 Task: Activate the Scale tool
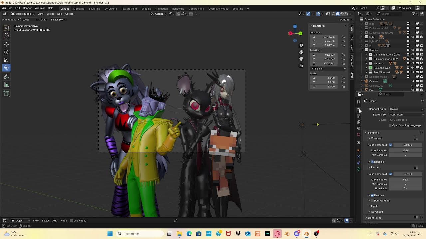click(x=6, y=60)
